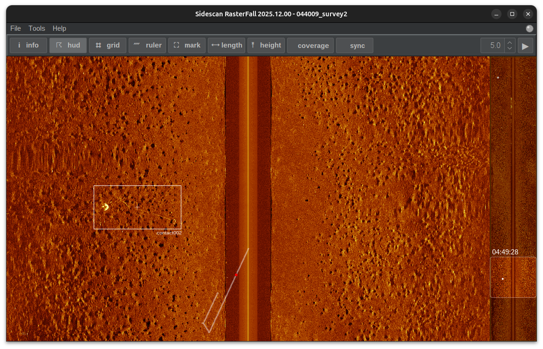Toggle the grid overlay
Screen dimensions: 543x349
click(108, 46)
